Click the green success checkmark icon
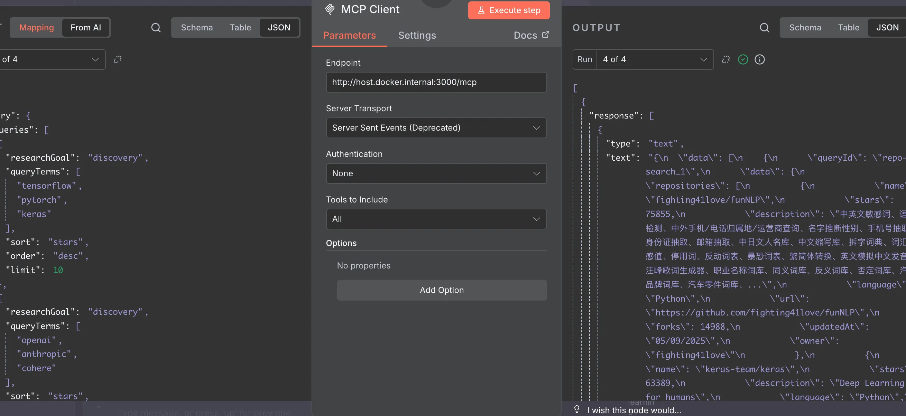This screenshot has width=906, height=416. point(743,59)
